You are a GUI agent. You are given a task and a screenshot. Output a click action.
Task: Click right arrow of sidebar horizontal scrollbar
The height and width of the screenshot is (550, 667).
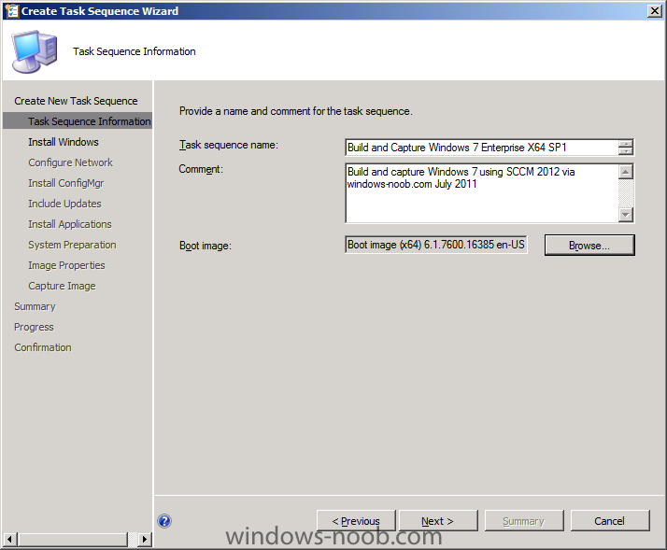click(145, 540)
